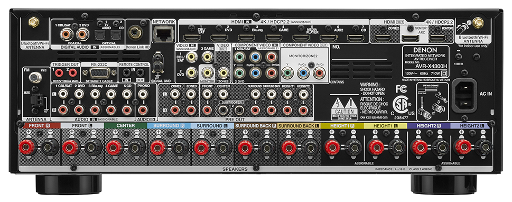Viewport: 512px width, 202px height.
Task: Click the NETWORK Ethernet port
Action: coord(163,33)
